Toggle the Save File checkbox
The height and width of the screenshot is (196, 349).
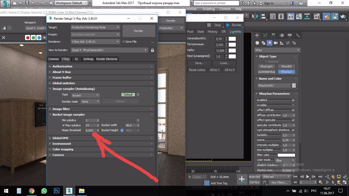coord(124,42)
